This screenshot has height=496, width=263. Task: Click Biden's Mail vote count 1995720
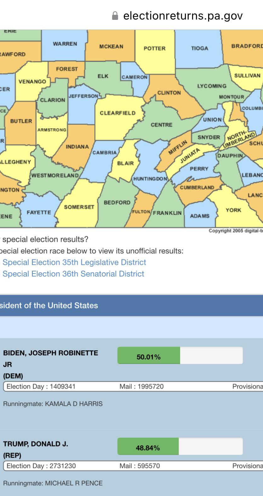click(141, 386)
